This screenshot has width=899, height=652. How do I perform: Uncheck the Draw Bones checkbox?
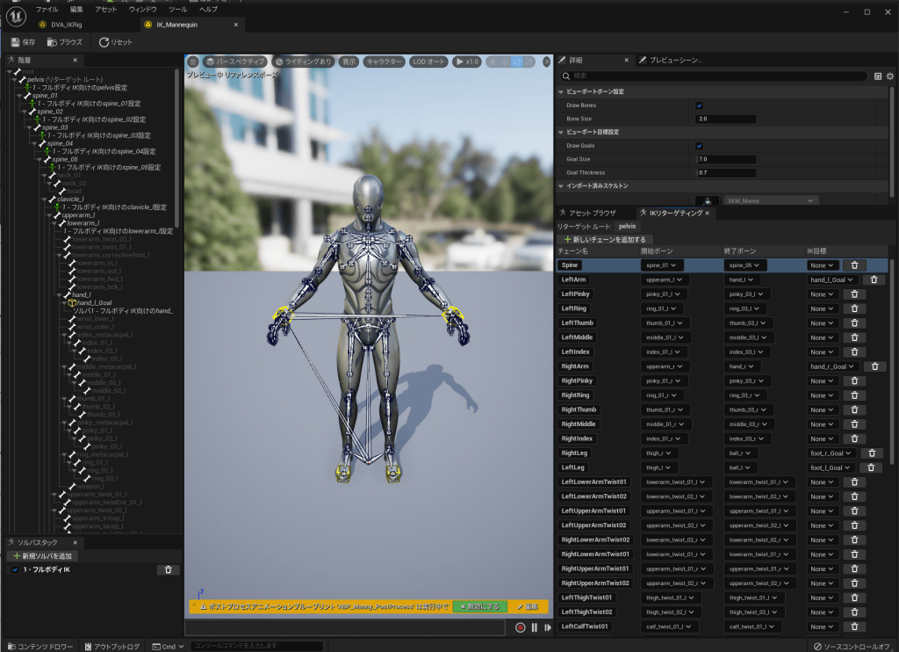pos(699,105)
